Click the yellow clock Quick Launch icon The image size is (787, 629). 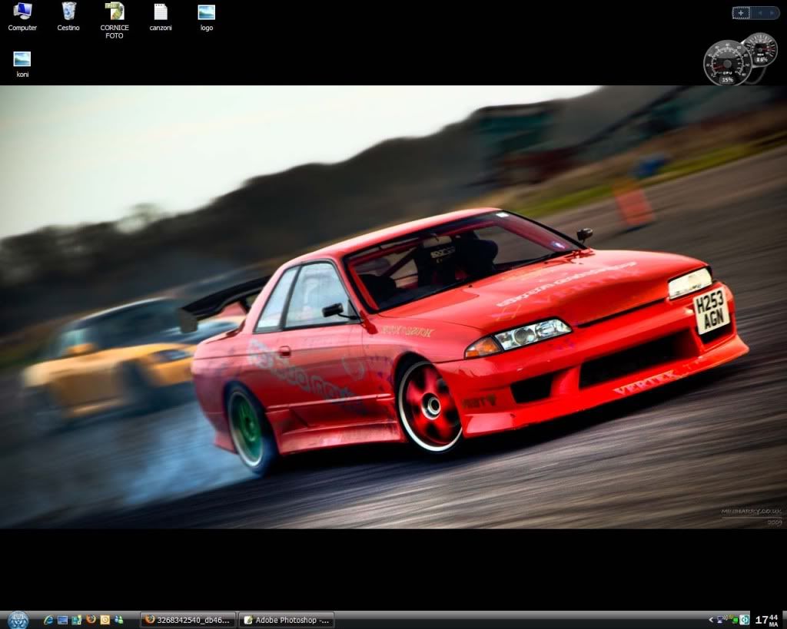click(105, 620)
